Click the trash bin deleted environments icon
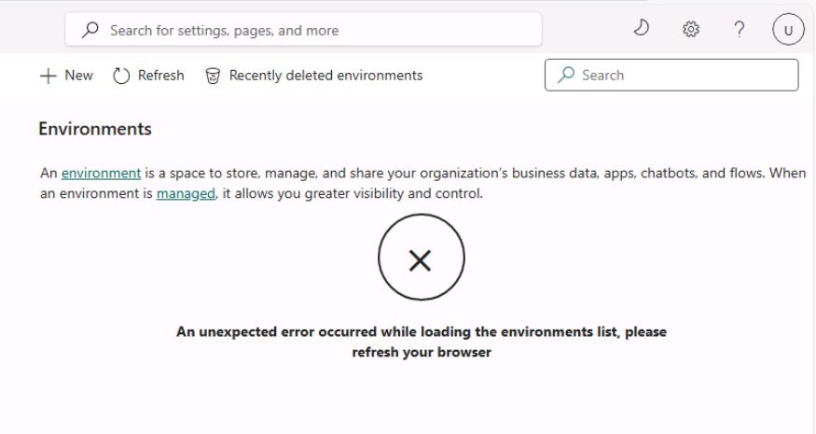Image resolution: width=816 pixels, height=434 pixels. (213, 77)
